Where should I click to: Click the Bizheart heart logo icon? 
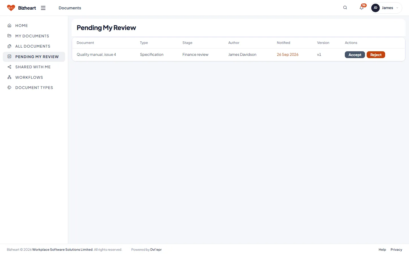(x=11, y=8)
